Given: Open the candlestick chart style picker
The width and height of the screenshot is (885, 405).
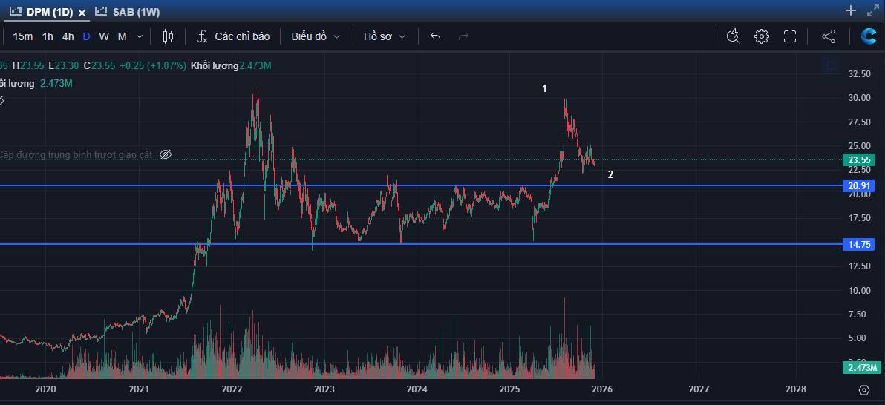Looking at the screenshot, I should [168, 36].
